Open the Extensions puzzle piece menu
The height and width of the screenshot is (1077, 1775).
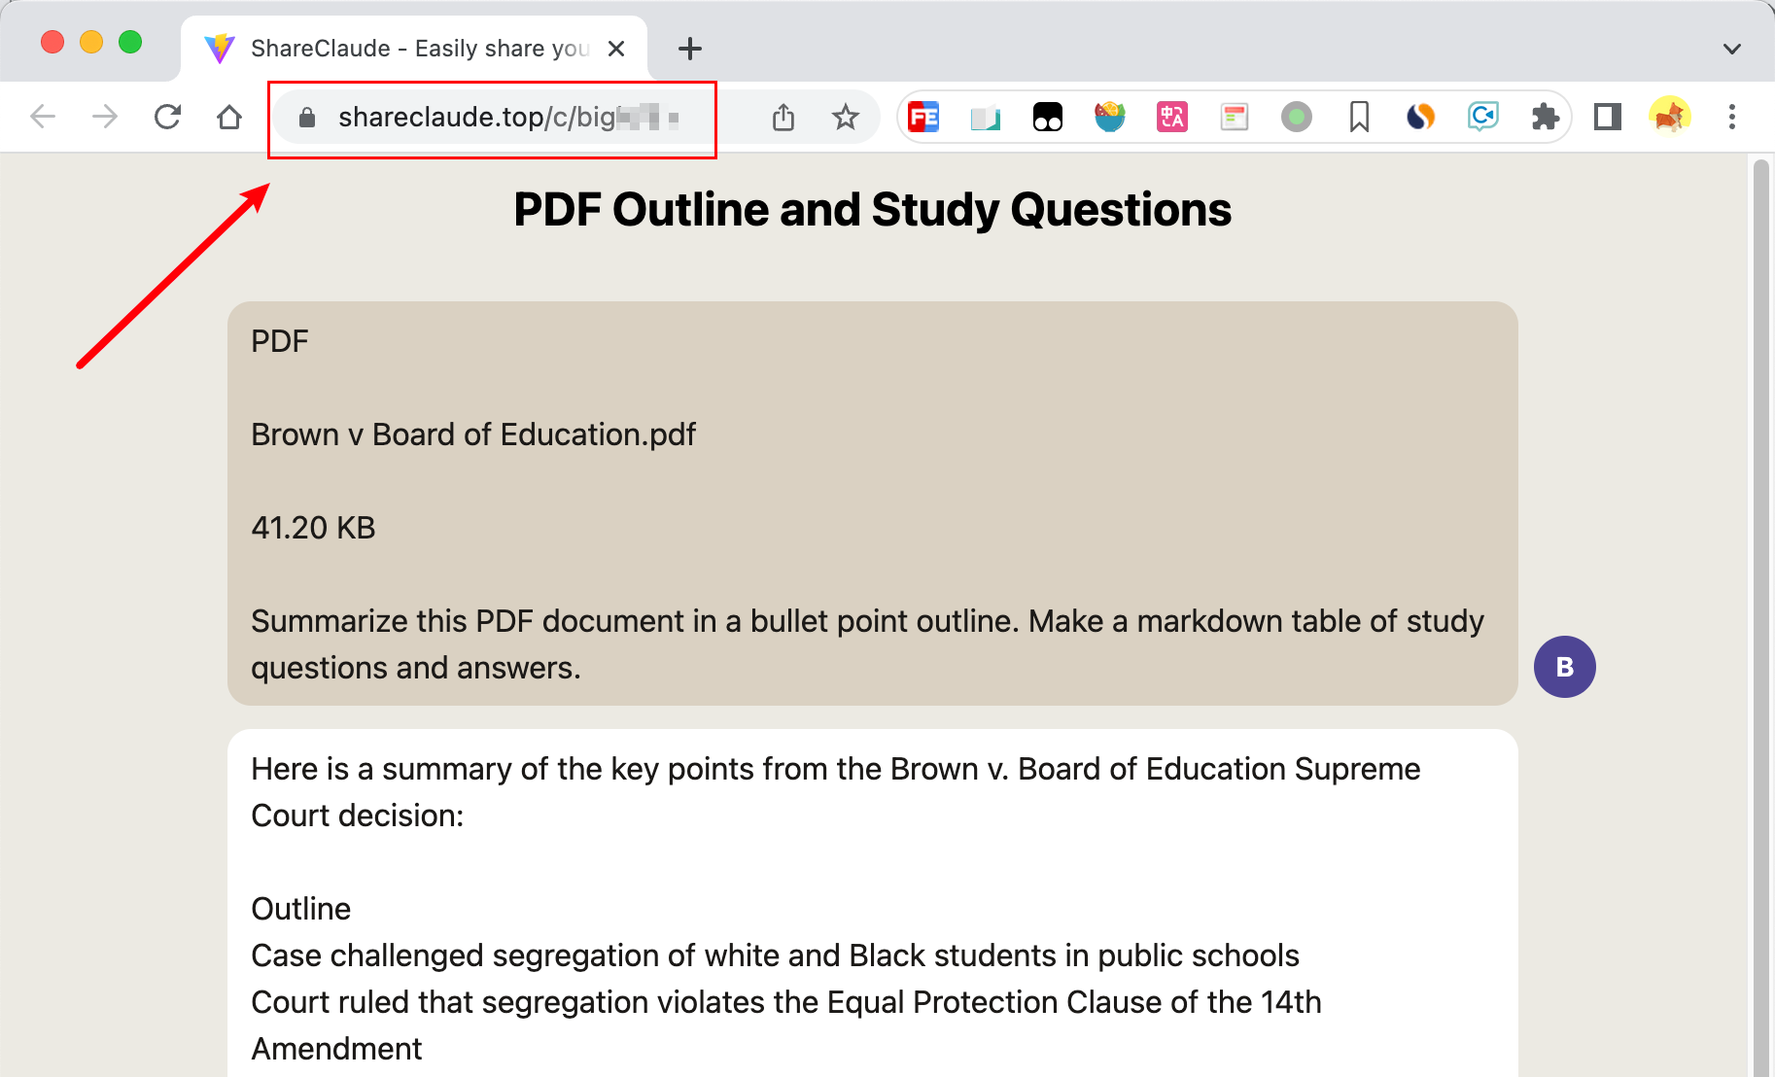coord(1545,118)
